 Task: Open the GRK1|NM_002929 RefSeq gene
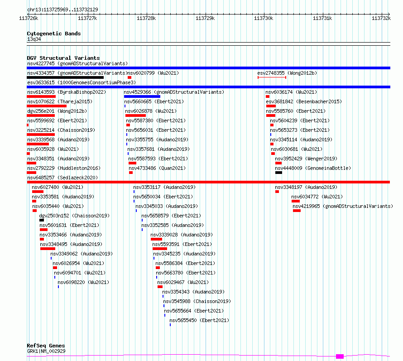pyautogui.click(x=46, y=351)
